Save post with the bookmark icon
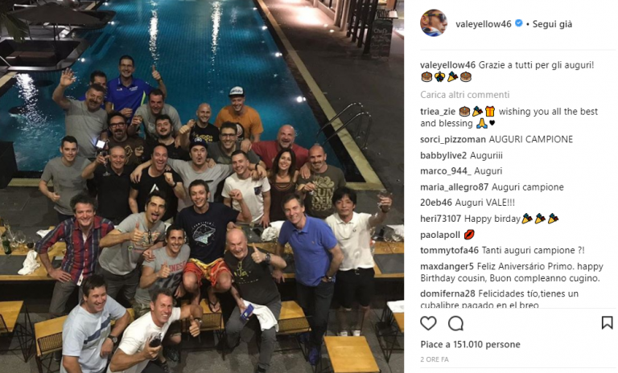The image size is (618, 373). (607, 323)
